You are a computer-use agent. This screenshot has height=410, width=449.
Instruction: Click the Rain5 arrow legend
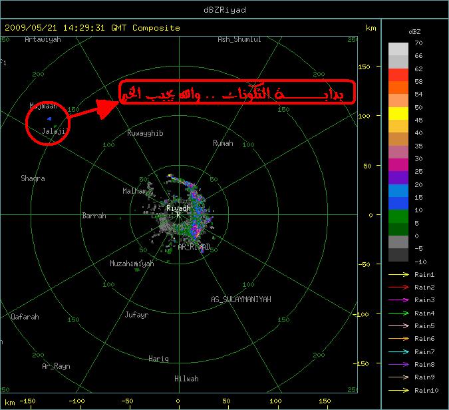(398, 325)
